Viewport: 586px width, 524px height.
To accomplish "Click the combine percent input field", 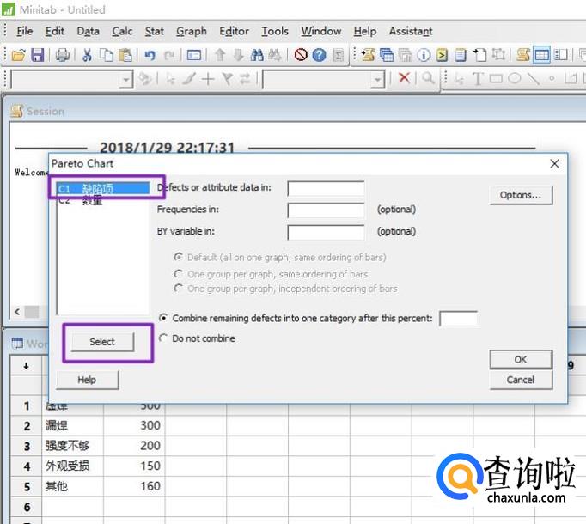I will 459,319.
